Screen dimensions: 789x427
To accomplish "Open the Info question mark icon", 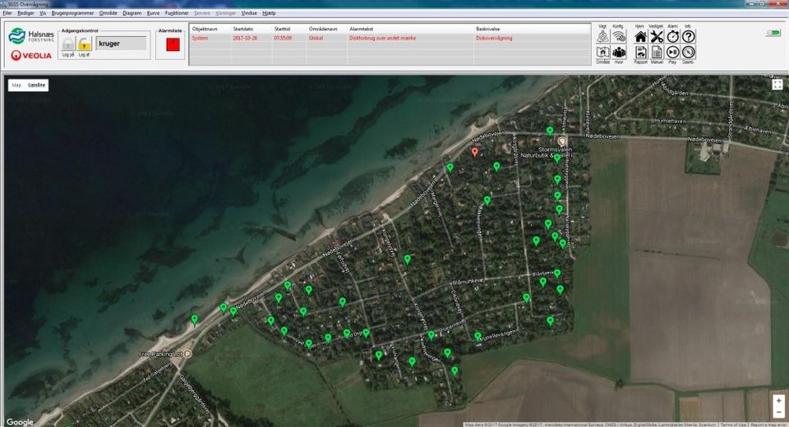I will (688, 36).
